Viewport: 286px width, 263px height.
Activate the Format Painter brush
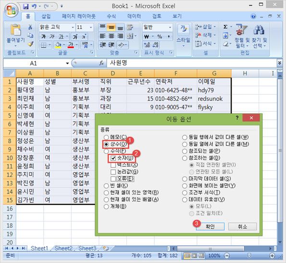[30, 44]
